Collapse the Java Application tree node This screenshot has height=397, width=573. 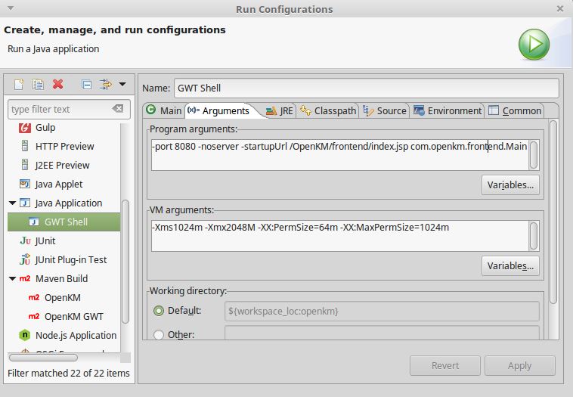[x=13, y=203]
